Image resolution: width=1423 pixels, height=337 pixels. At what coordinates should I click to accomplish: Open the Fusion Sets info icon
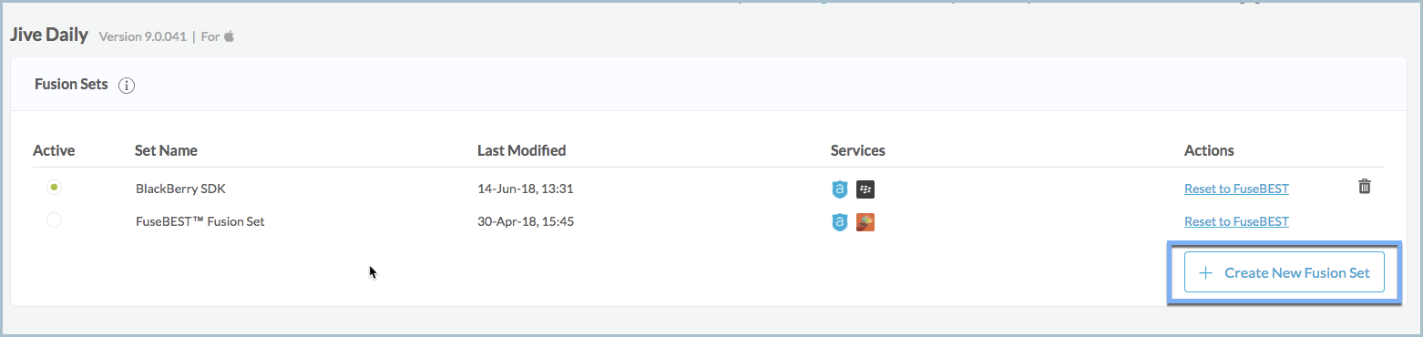(x=128, y=86)
